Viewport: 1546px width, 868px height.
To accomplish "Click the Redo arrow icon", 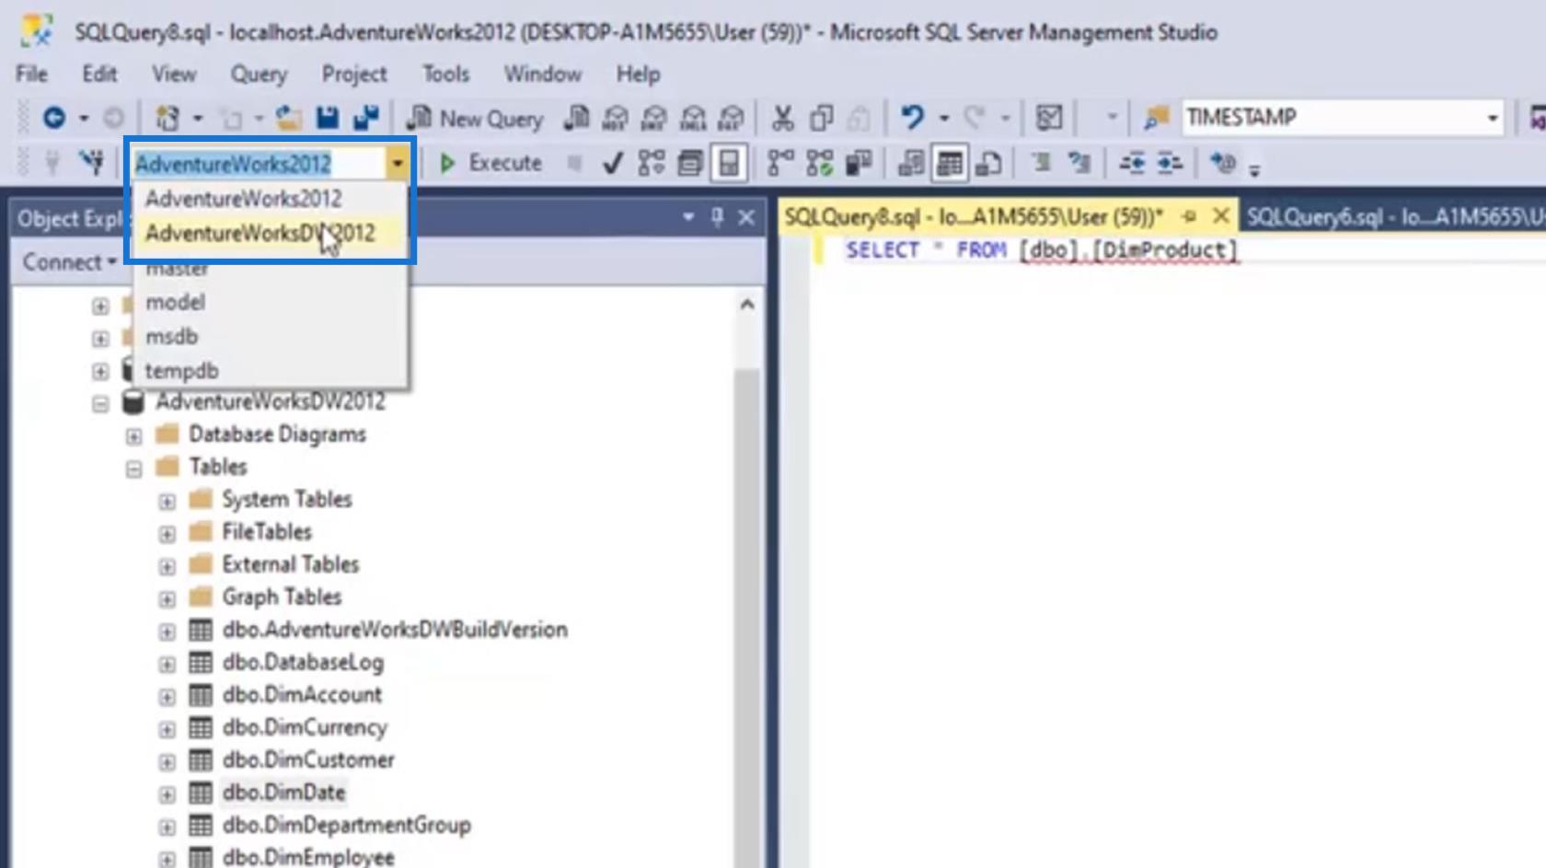I will click(x=974, y=118).
